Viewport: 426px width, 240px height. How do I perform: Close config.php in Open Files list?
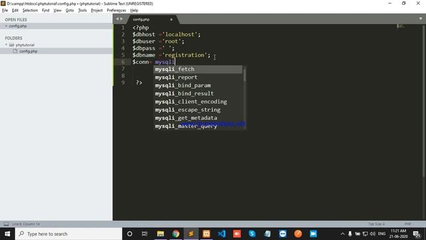coord(6,26)
